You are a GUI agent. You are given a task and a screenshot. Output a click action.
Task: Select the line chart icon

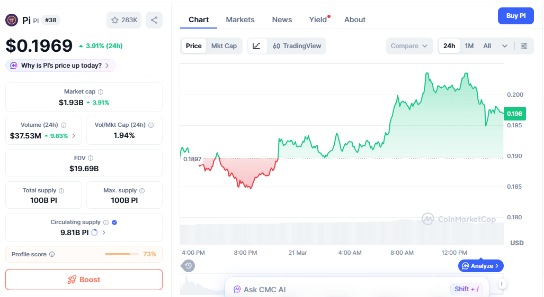[x=256, y=46]
